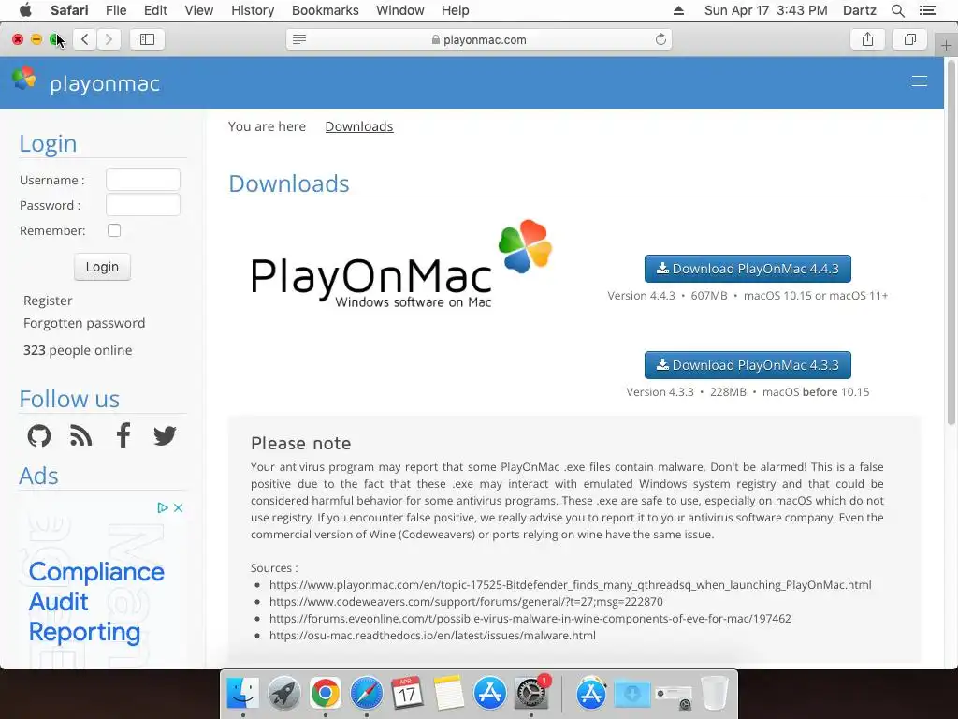This screenshot has height=719, width=958.
Task: Open the Window menu
Action: tap(400, 10)
